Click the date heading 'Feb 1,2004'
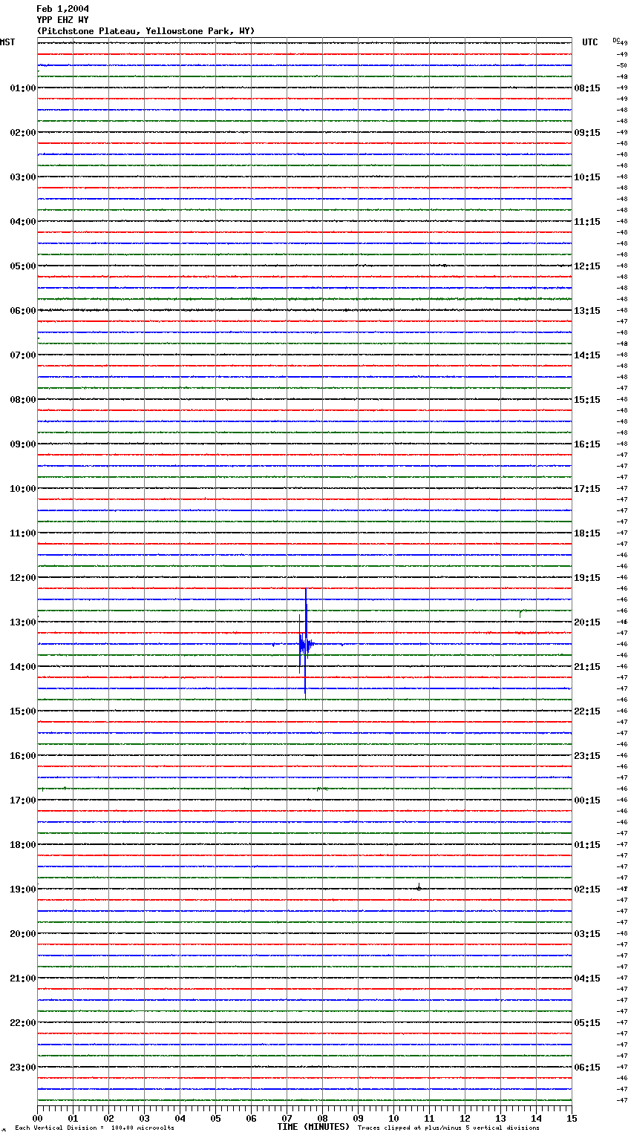Screen dimensions: 631x1138 pos(62,9)
